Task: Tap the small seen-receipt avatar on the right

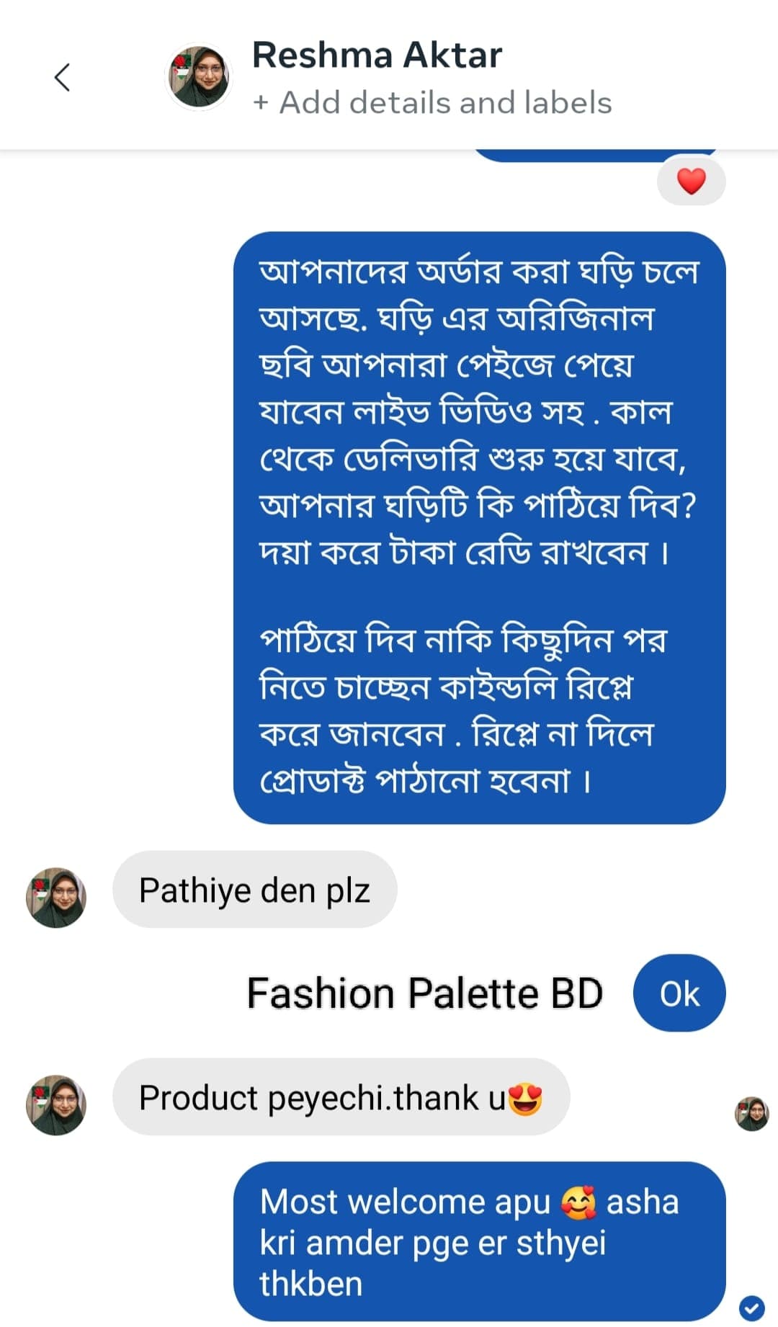Action: [751, 1114]
